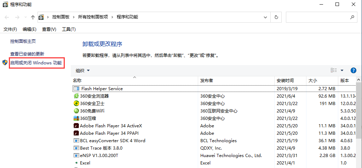This screenshot has height=168, width=362.
Task: Click the 控制面板 breadcrumb
Action: point(61,17)
